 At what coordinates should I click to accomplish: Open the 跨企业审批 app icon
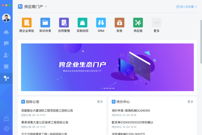(x=27, y=23)
